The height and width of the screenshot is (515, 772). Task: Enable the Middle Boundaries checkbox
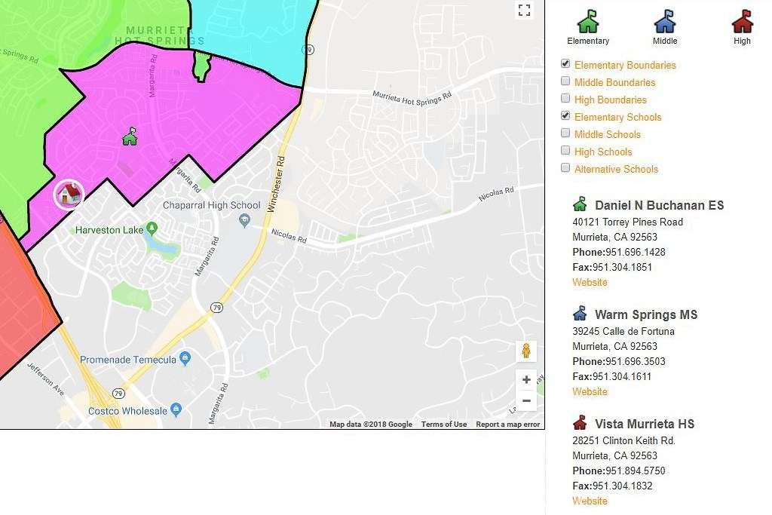[x=565, y=81]
